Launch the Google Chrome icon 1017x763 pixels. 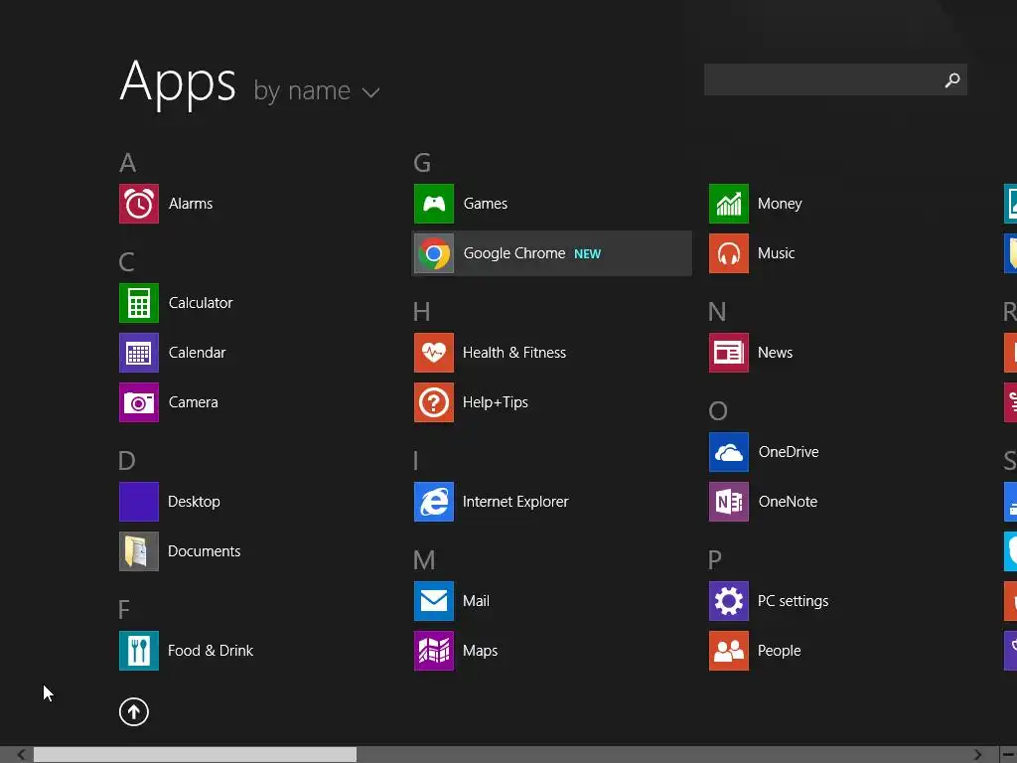434,253
